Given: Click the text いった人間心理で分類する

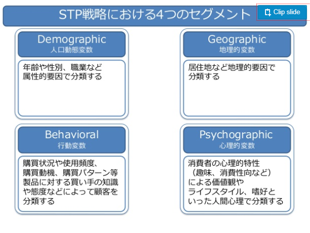Looking at the screenshot, I should coord(236,201).
